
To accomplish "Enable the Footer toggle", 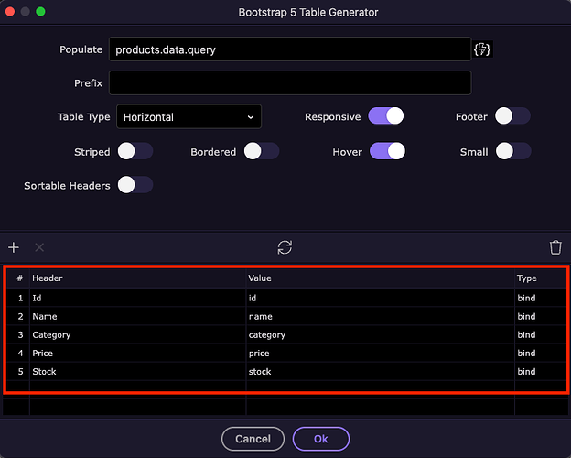I will (x=512, y=117).
